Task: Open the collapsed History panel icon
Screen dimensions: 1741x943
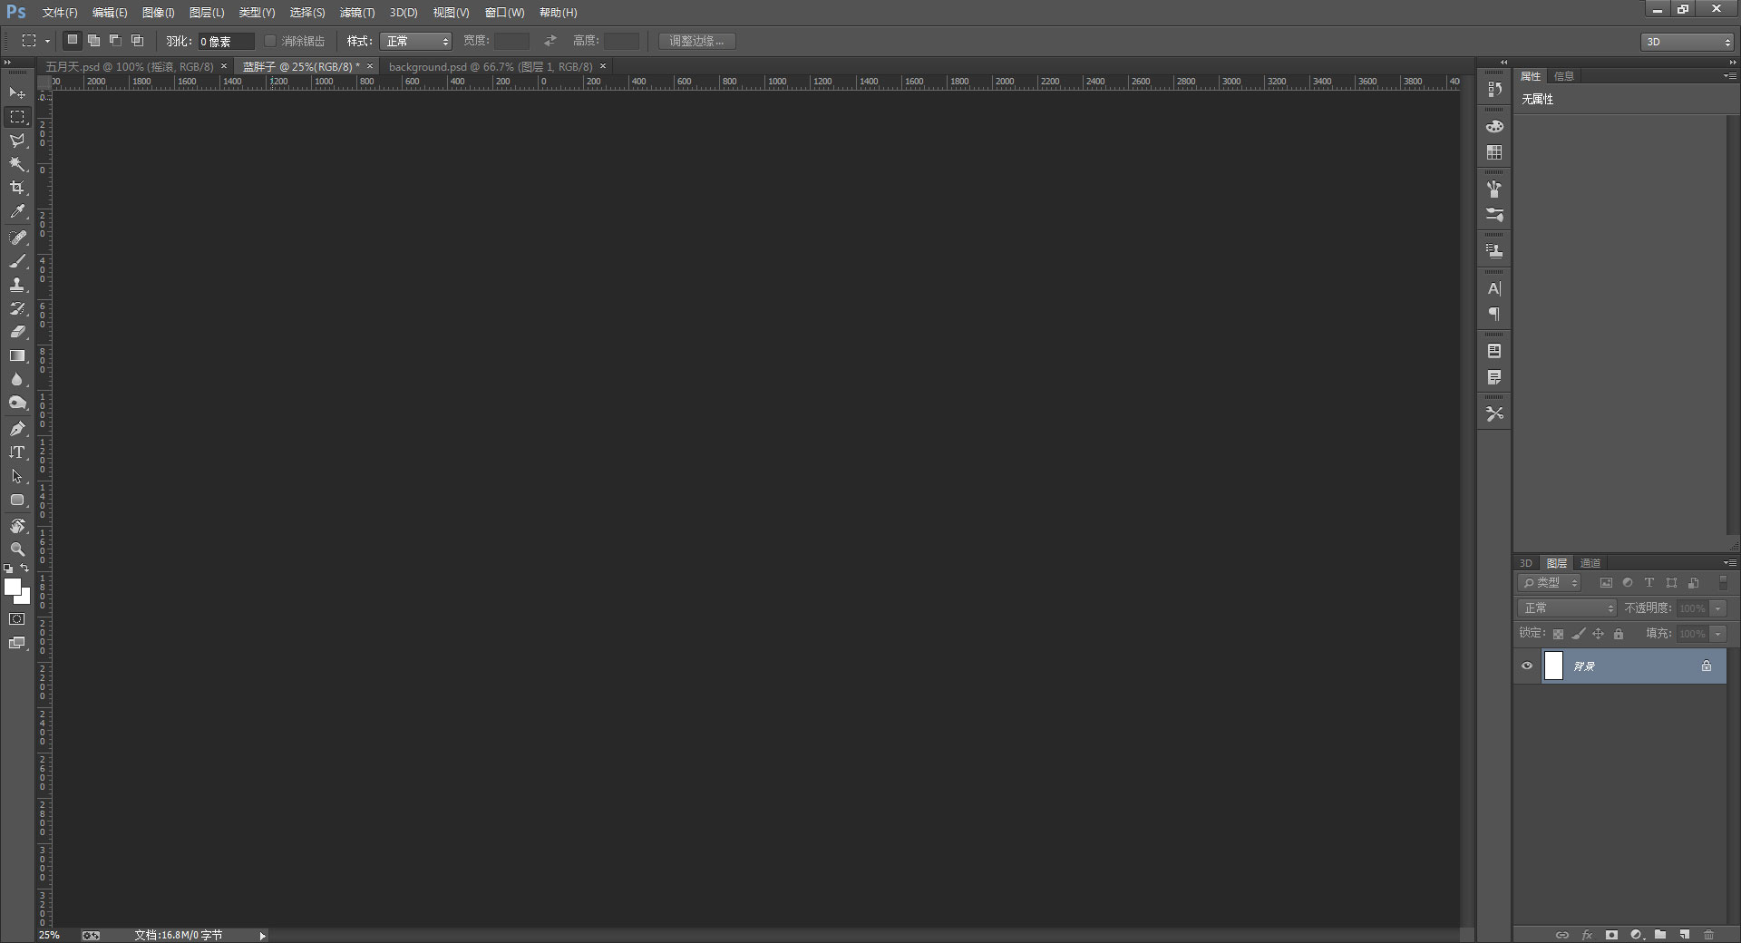Action: point(1494,89)
